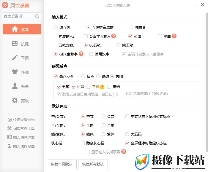Select 五笔拼音混输 input mode
The image size is (208, 172).
pos(88,28)
